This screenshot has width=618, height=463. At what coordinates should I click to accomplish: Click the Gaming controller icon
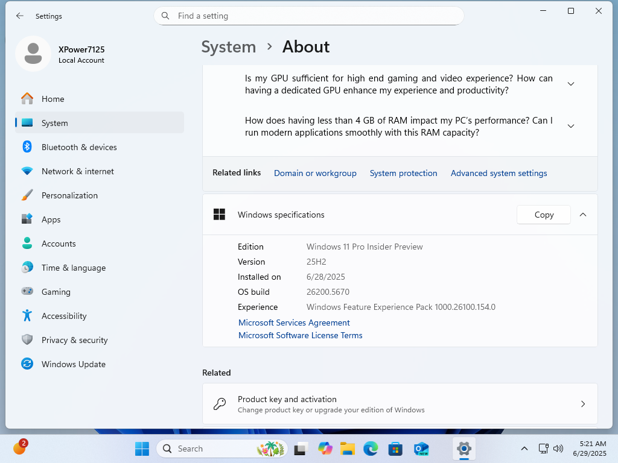tap(27, 291)
